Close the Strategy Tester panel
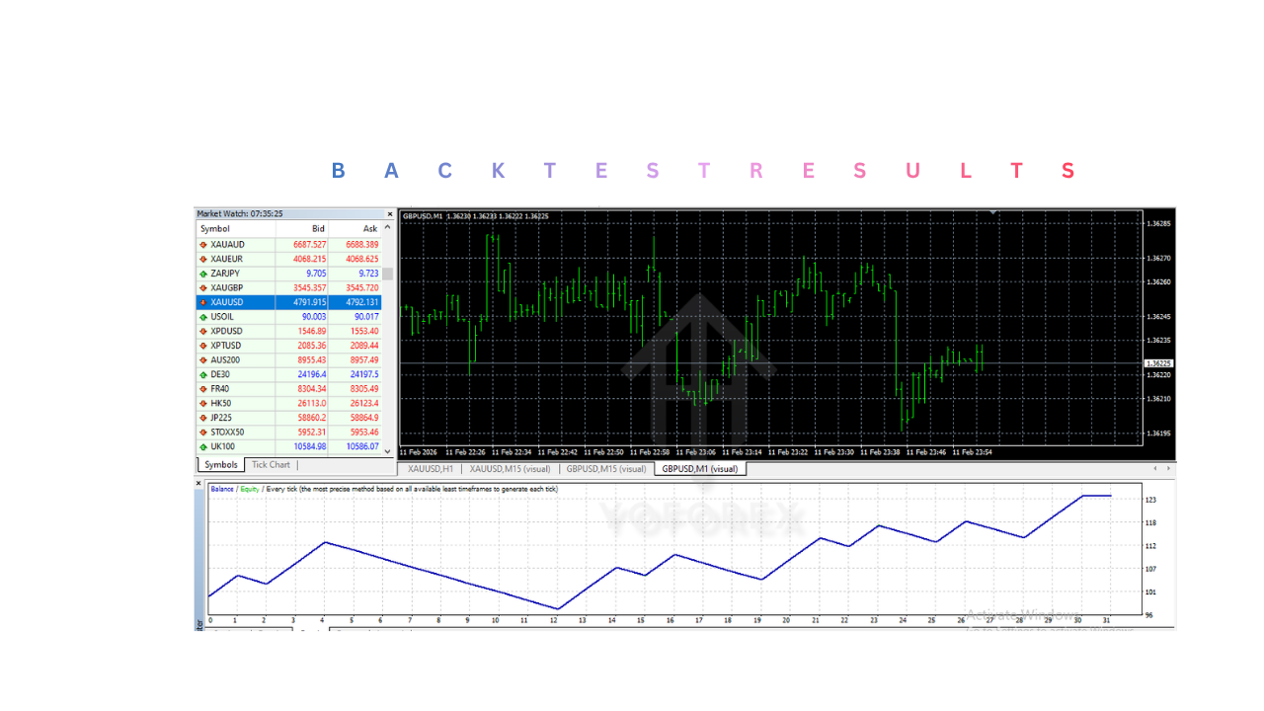Viewport: 1264px width, 711px height. point(198,484)
